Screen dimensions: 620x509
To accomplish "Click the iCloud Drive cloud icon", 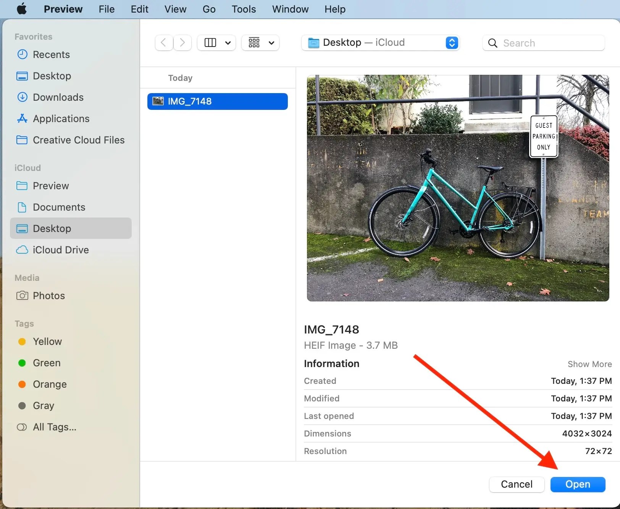I will (22, 250).
